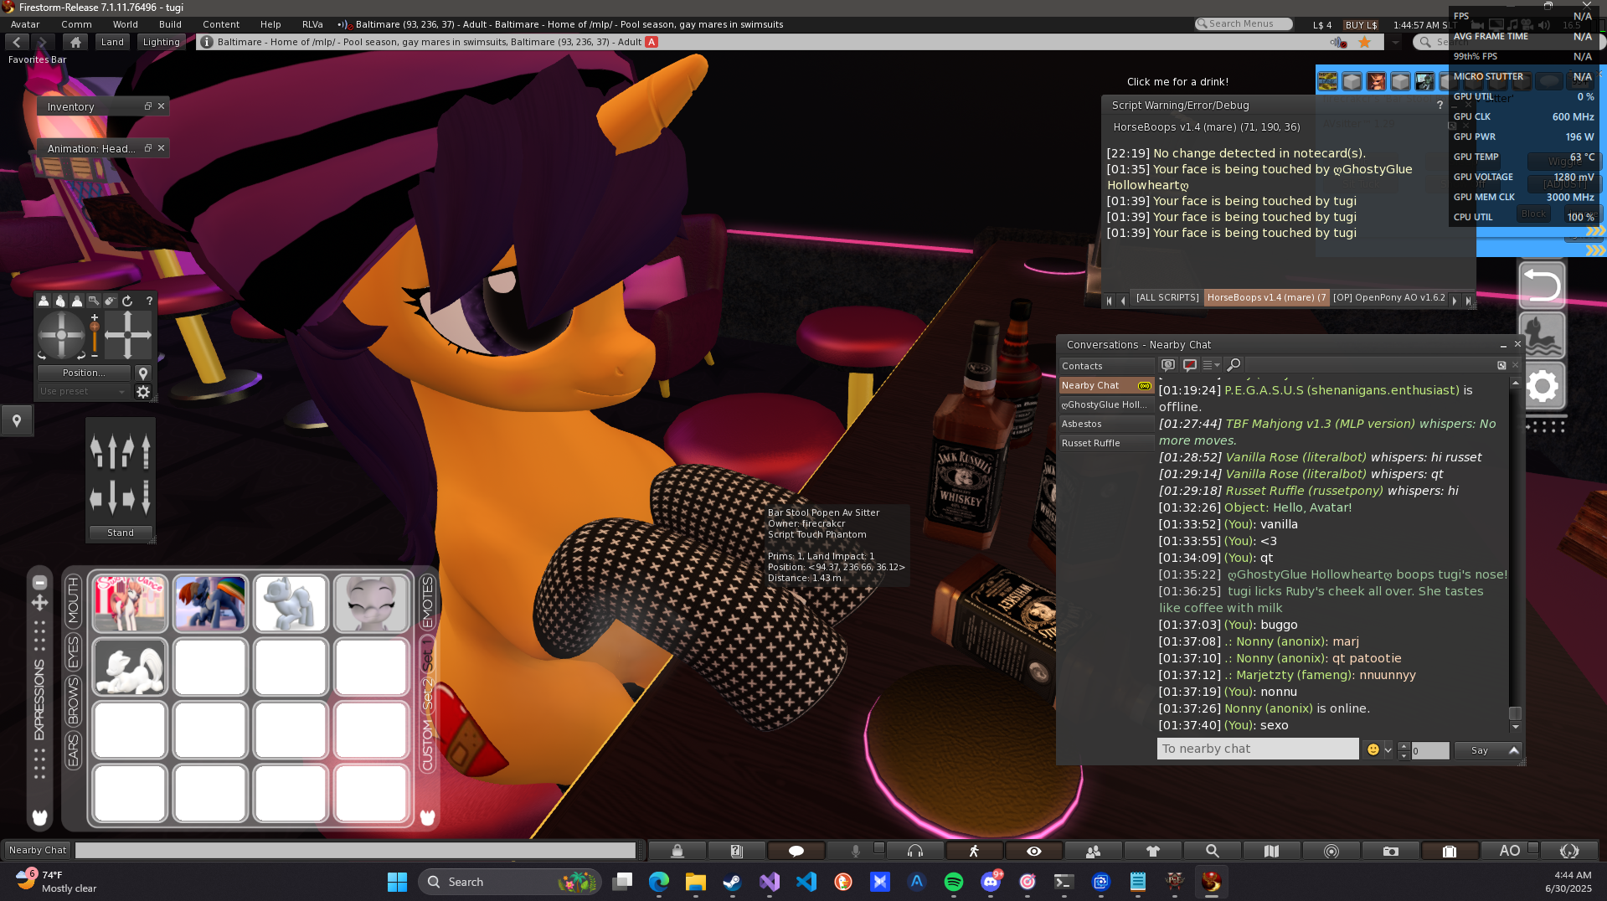Click the Land button
1607x901 pixels.
pos(112,42)
